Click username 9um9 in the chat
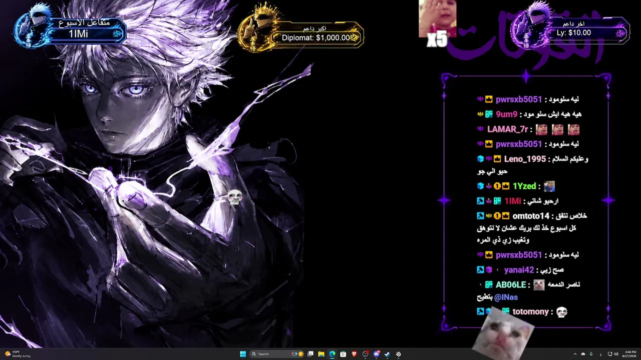This screenshot has width=641, height=360. tap(506, 114)
